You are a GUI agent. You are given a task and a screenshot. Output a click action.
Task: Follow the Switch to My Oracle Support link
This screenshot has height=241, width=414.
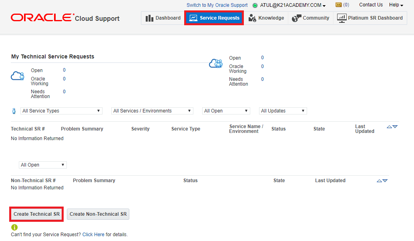[x=217, y=5]
